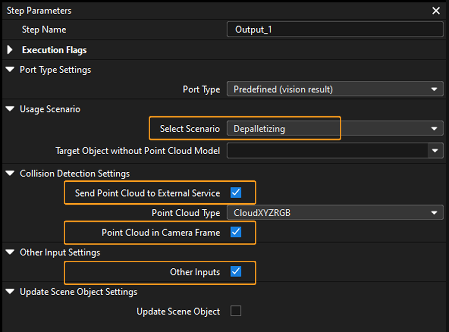Collapse the Update Scene Object Settings section
The image size is (449, 332).
pyautogui.click(x=9, y=292)
